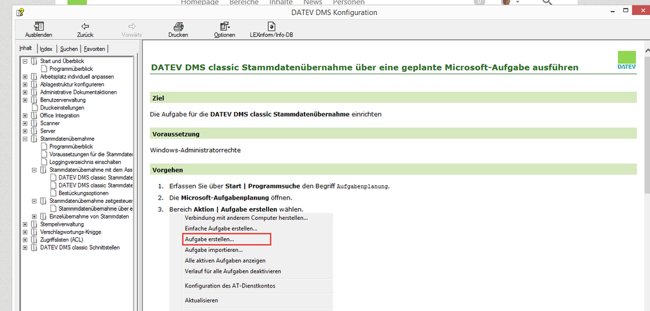Image resolution: width=650 pixels, height=311 pixels.
Task: Go back with the Zurück arrow
Action: pos(85,26)
